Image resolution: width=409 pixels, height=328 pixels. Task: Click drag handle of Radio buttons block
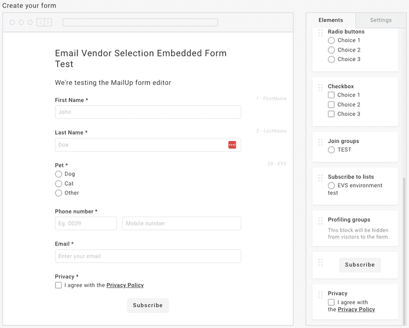pos(320,33)
